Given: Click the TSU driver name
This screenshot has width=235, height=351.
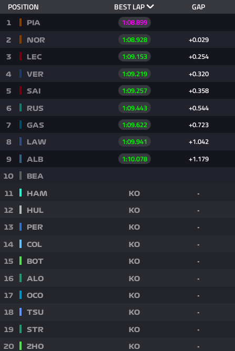Looking at the screenshot, I should [x=35, y=312].
